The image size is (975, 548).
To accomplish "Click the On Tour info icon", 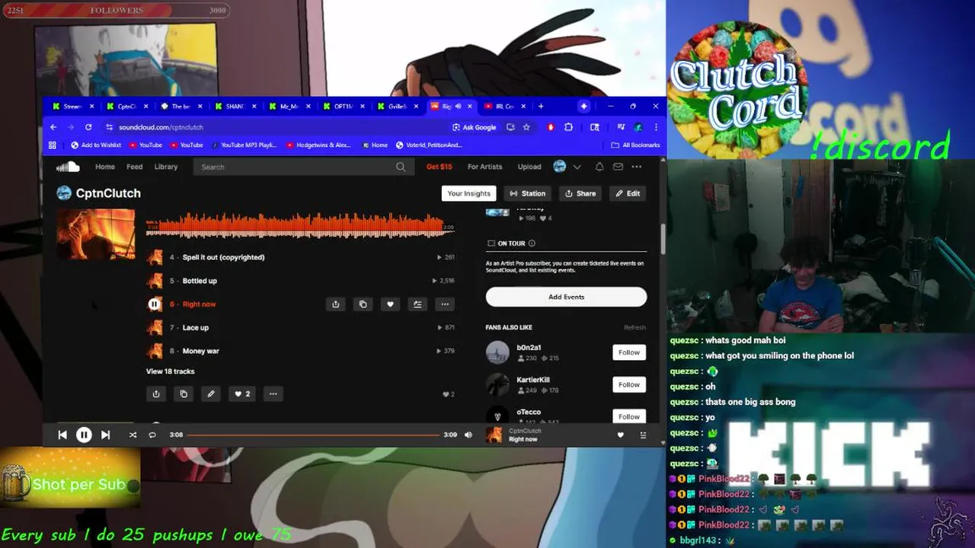I will 532,244.
